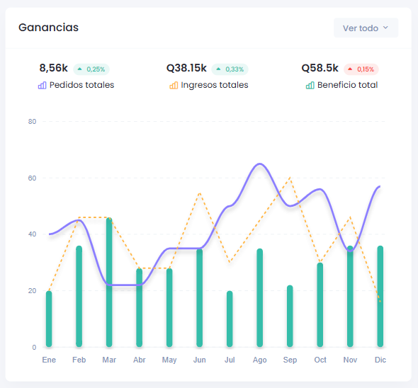Viewport: 418px width, 388px height.
Task: Select the Ingresos totales label
Action: (215, 85)
